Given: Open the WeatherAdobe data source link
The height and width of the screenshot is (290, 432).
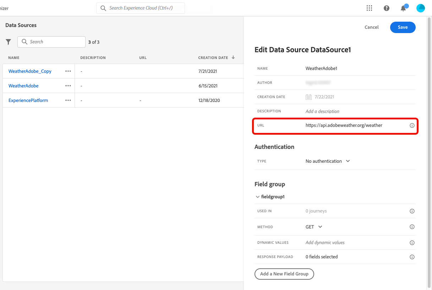Looking at the screenshot, I should 23,86.
